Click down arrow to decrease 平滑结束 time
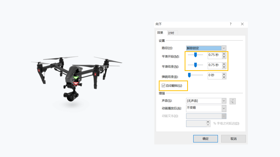This screenshot has height=157, width=280. pos(224,67)
